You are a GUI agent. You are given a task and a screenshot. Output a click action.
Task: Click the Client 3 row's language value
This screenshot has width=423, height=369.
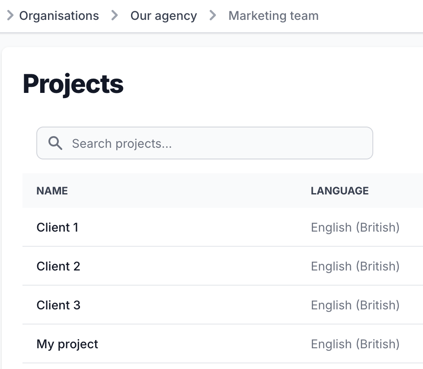355,305
